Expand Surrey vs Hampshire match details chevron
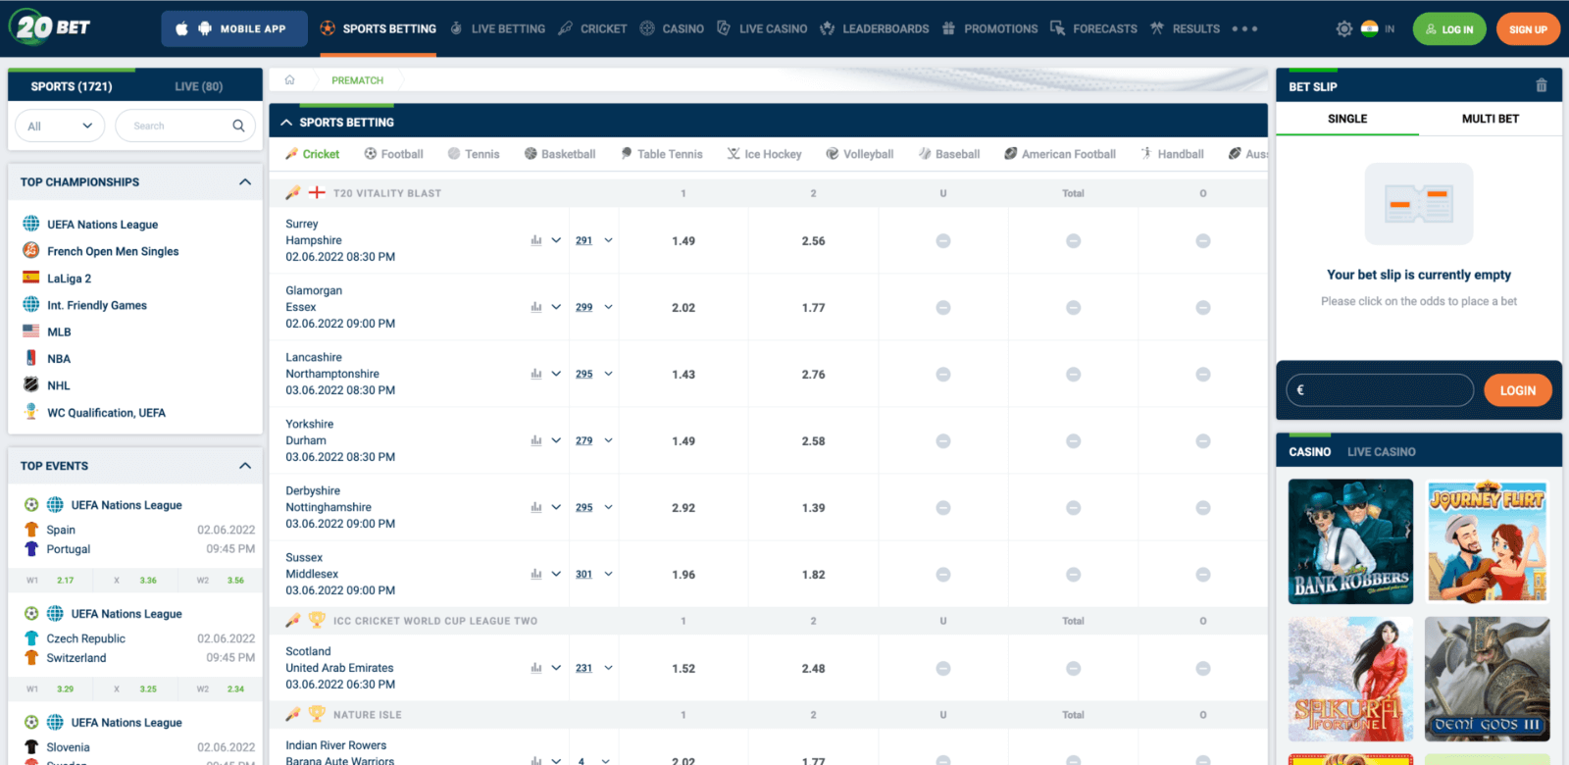The width and height of the screenshot is (1569, 765). [x=556, y=240]
